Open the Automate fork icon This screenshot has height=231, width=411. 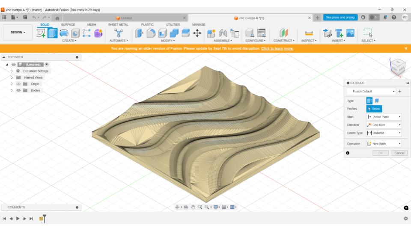(119, 33)
